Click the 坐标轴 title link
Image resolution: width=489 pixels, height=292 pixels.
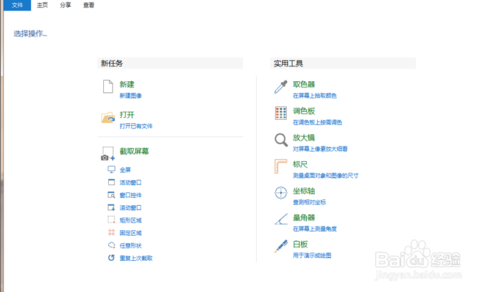click(304, 191)
